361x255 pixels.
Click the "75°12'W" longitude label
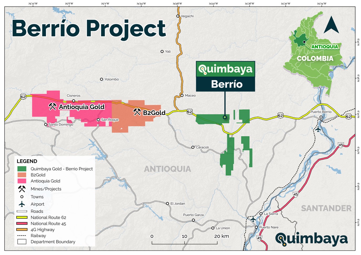[x=33, y=4]
